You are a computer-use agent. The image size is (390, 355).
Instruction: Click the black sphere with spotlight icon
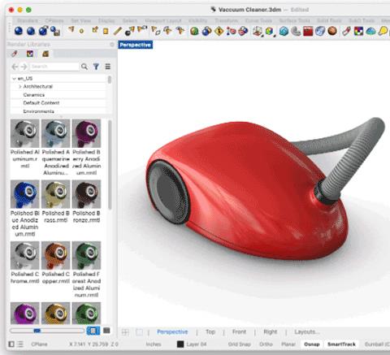129,31
